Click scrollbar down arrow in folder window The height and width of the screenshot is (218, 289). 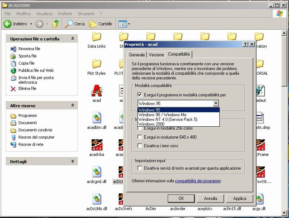click(284, 213)
